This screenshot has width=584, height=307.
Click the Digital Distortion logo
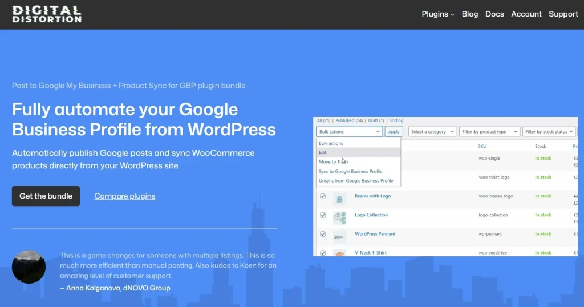pyautogui.click(x=47, y=14)
